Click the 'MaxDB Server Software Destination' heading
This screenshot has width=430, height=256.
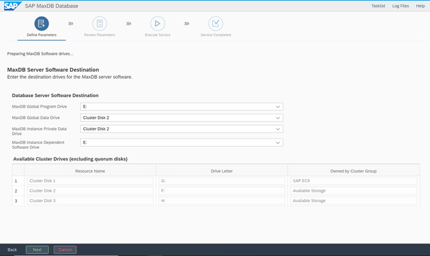[53, 70]
